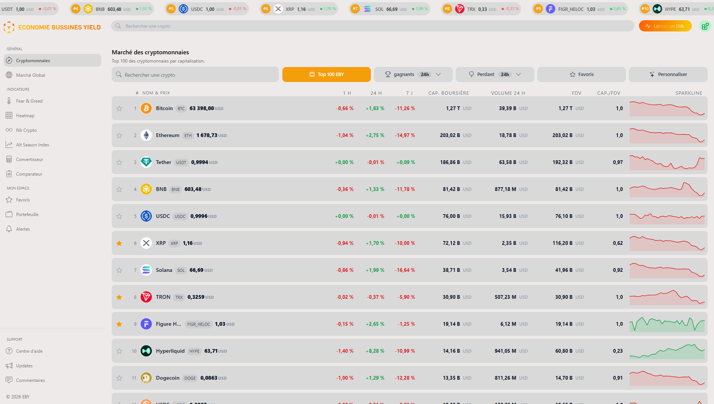Screen dimensions: 714x404
Task: Sort by the CAP./FDV column header
Action: pos(609,93)
